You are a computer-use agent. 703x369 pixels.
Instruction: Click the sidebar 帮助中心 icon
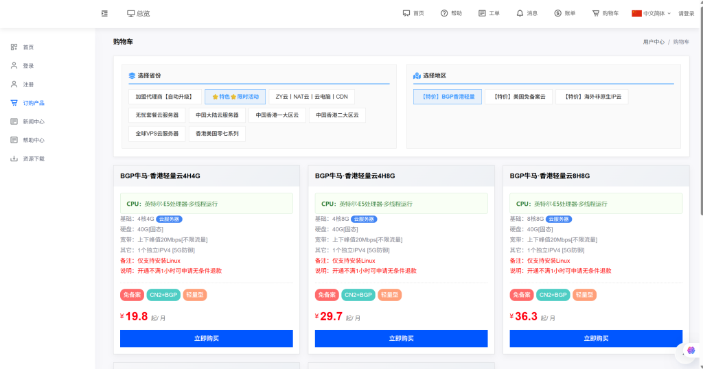(14, 140)
